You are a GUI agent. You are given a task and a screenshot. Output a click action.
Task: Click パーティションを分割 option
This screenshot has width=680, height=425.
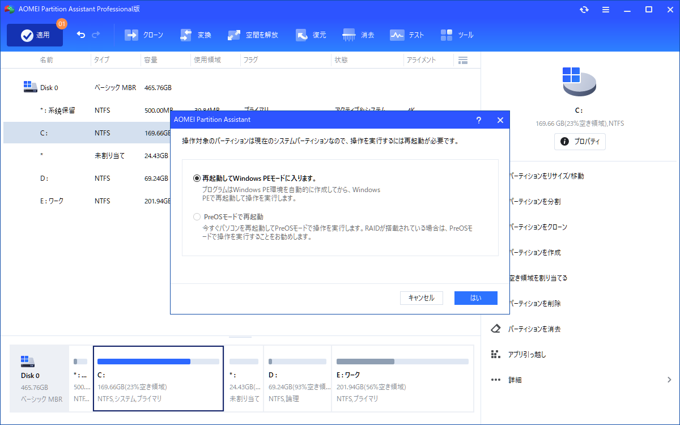535,202
